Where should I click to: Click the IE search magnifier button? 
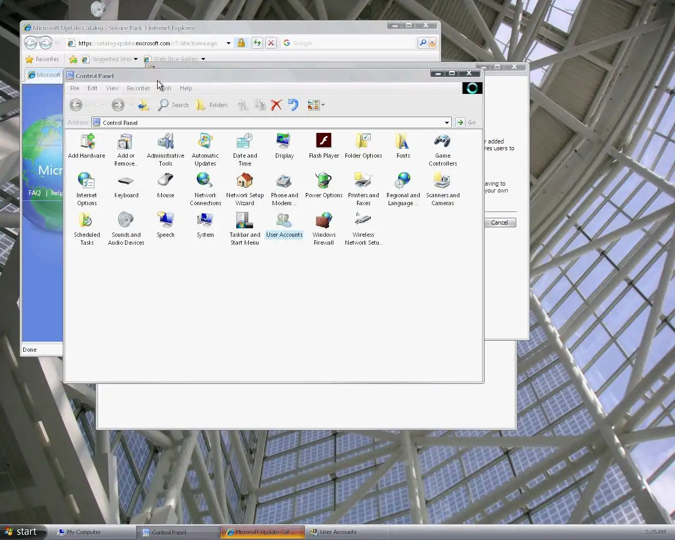[x=422, y=43]
